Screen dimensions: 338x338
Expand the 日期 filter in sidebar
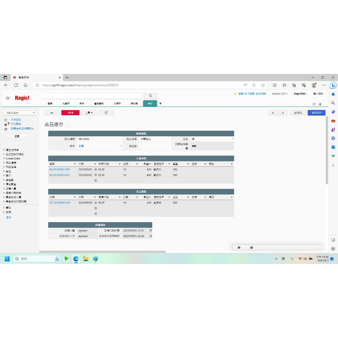[x=4, y=212]
